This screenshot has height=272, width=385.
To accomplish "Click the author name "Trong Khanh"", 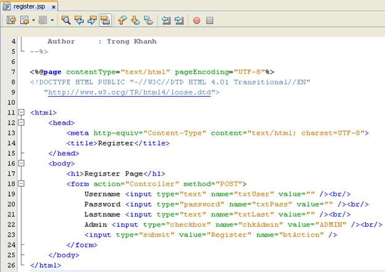I will (x=131, y=41).
